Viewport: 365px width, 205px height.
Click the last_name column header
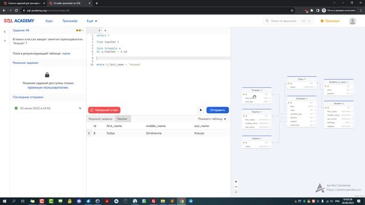click(x=201, y=126)
